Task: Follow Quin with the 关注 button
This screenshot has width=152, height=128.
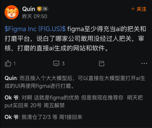Action: pyautogui.click(x=139, y=9)
